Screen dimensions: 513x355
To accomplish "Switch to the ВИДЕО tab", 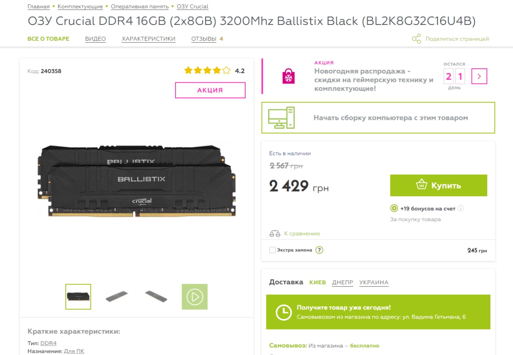I will tap(95, 39).
